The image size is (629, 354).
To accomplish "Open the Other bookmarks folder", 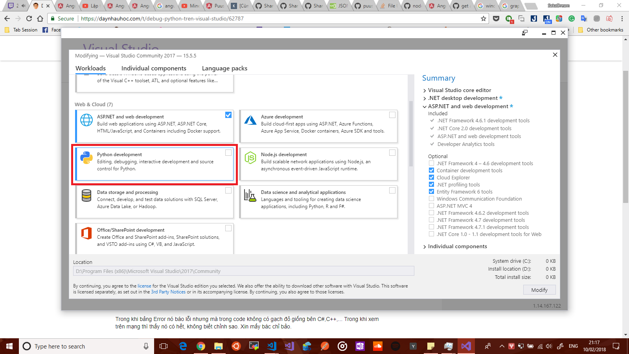I will (x=601, y=30).
